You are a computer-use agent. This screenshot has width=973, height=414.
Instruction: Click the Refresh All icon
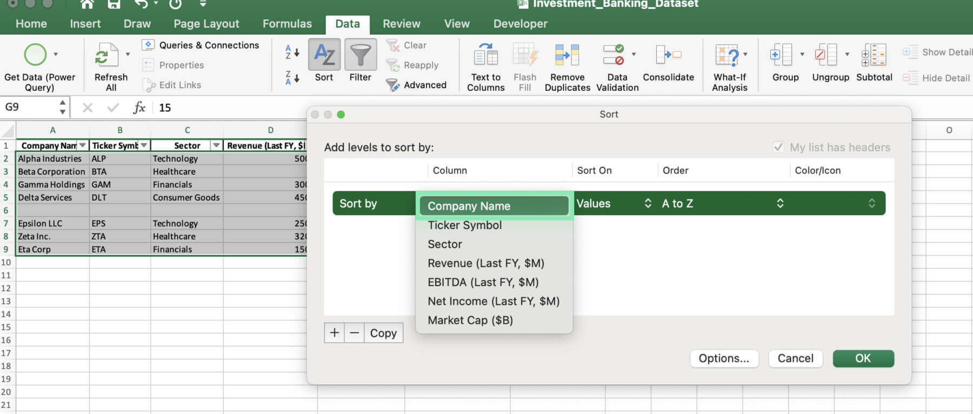[106, 55]
